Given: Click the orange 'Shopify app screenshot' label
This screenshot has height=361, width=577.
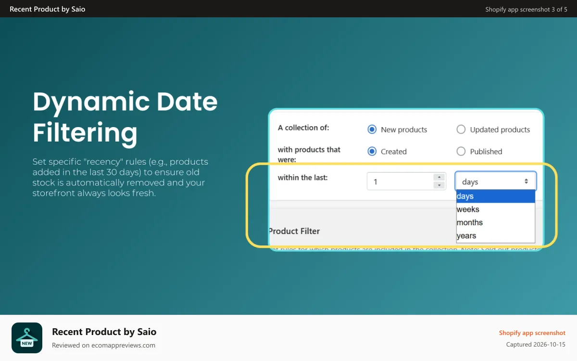Looking at the screenshot, I should point(532,333).
